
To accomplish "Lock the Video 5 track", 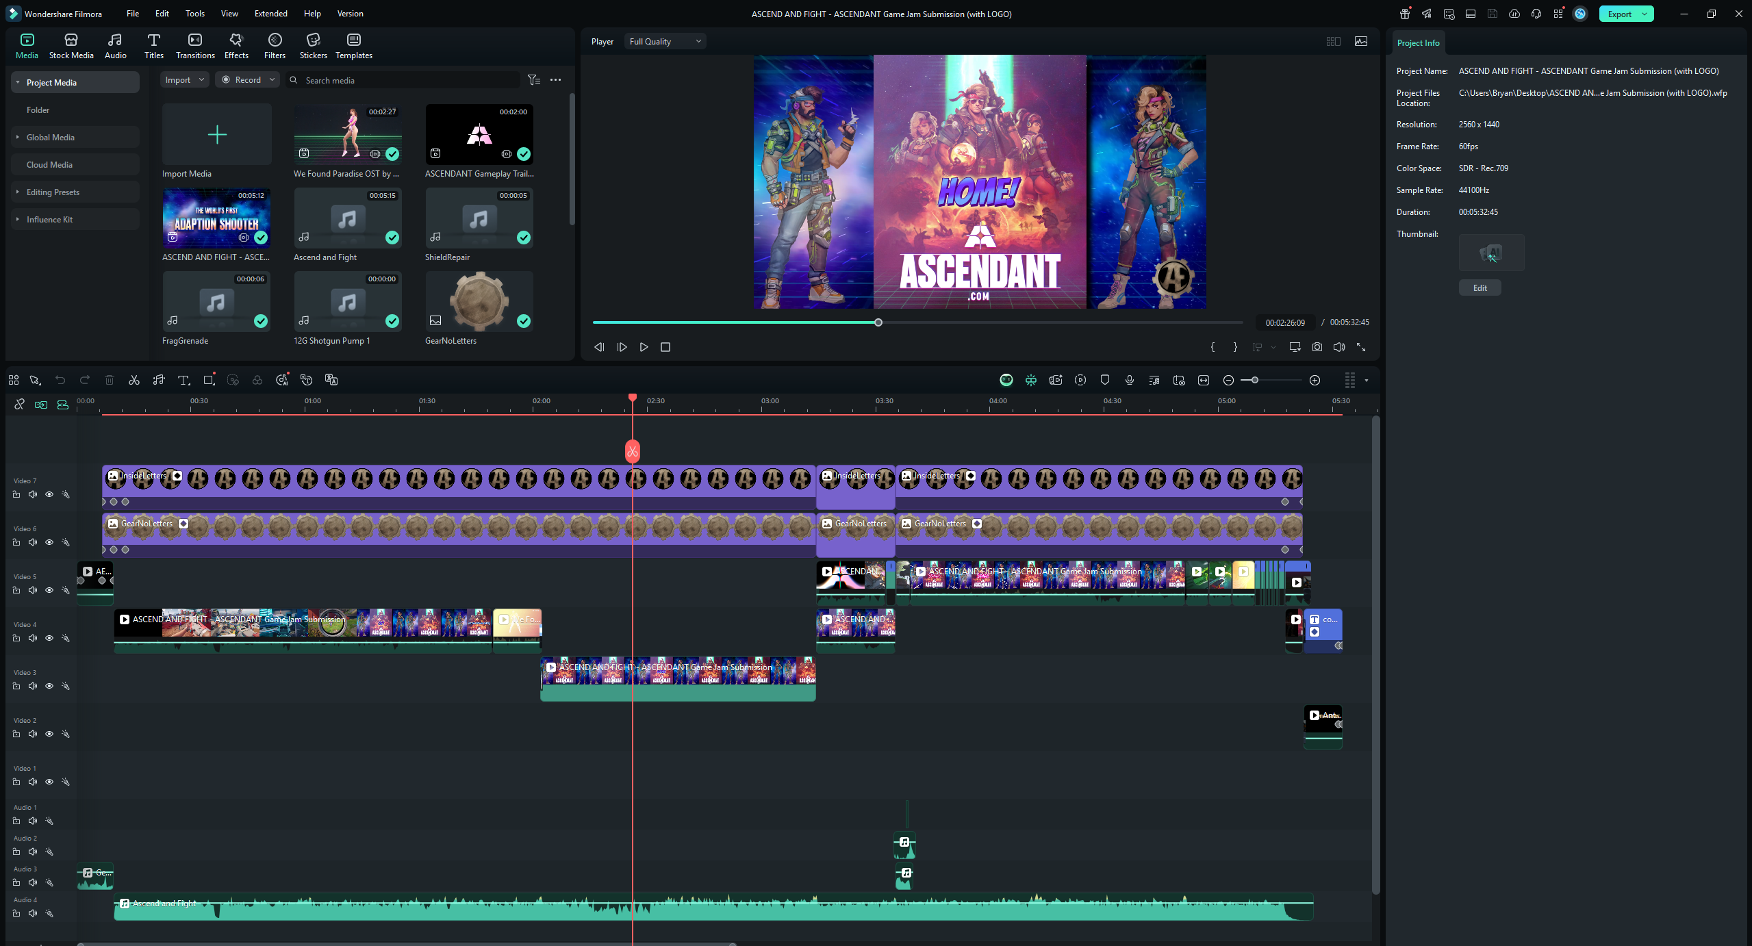I will (x=16, y=590).
